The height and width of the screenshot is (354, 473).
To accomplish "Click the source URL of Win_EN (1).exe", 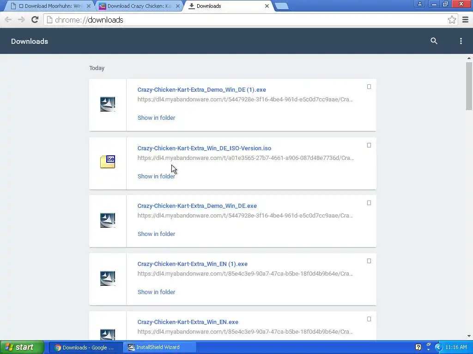I will click(x=245, y=274).
